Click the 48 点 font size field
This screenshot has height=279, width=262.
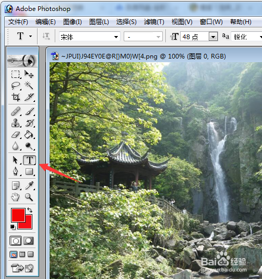(x=195, y=37)
